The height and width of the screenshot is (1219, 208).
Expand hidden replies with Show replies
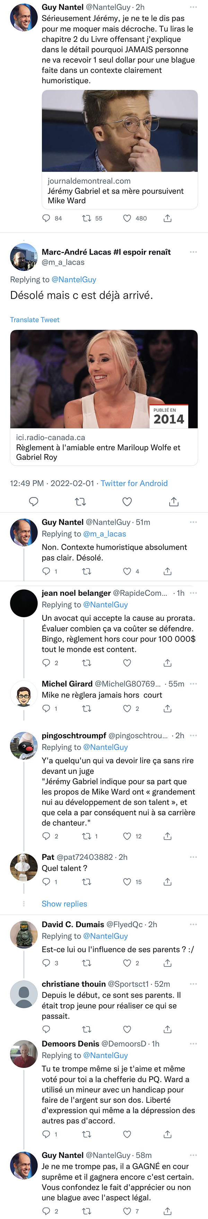[x=64, y=904]
